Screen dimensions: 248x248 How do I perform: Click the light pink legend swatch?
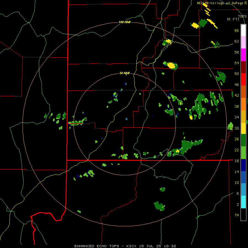click(x=243, y=42)
